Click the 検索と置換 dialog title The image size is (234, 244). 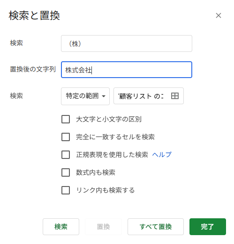34,15
